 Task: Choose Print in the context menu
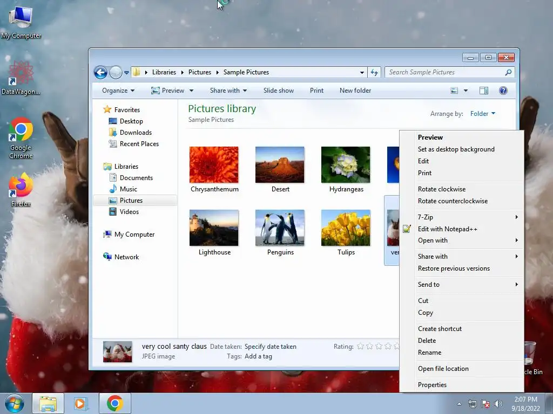click(x=461, y=173)
